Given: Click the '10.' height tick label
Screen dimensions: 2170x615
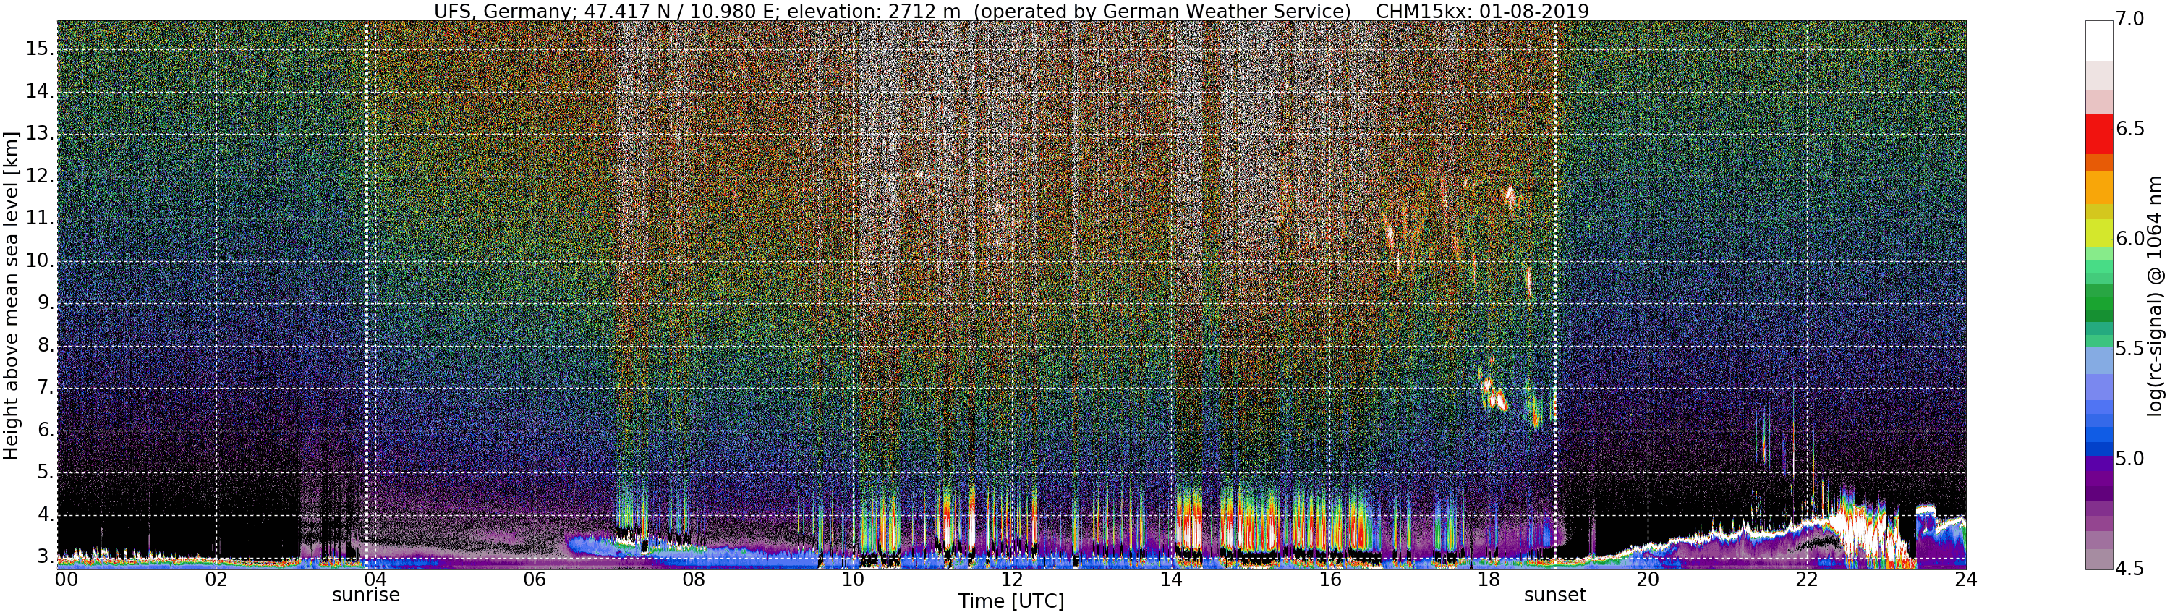Looking at the screenshot, I should [x=39, y=260].
